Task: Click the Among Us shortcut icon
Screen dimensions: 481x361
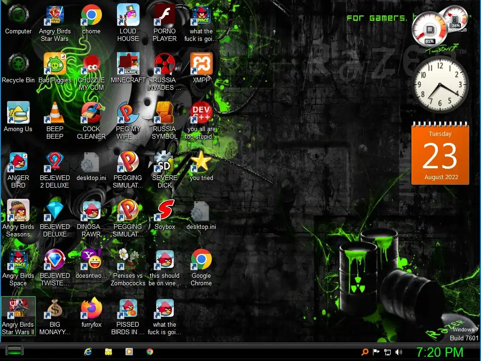Action: click(18, 118)
